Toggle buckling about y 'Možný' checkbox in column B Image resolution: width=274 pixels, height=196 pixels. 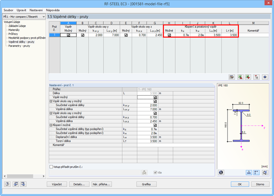pyautogui.click(x=83, y=35)
